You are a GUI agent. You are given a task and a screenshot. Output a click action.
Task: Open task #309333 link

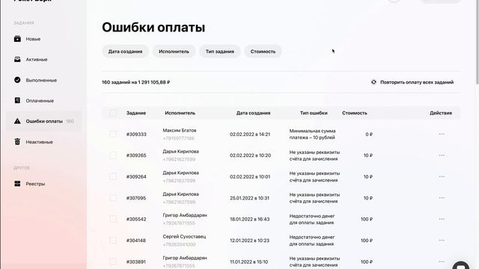pyautogui.click(x=136, y=134)
